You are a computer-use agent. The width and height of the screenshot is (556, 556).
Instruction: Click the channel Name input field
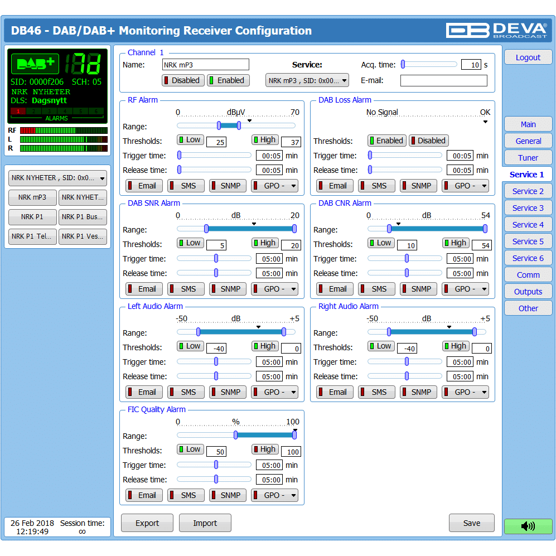(x=205, y=65)
